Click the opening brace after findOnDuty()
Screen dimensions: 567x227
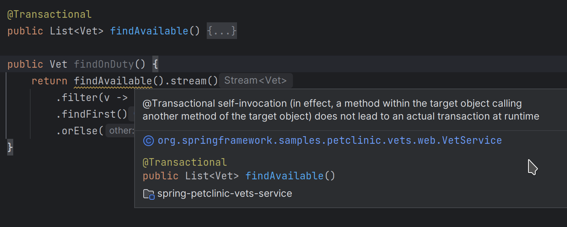(x=155, y=64)
